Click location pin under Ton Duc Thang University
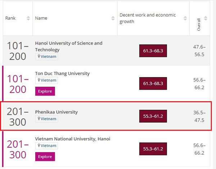The image size is (216, 169). (x=38, y=80)
